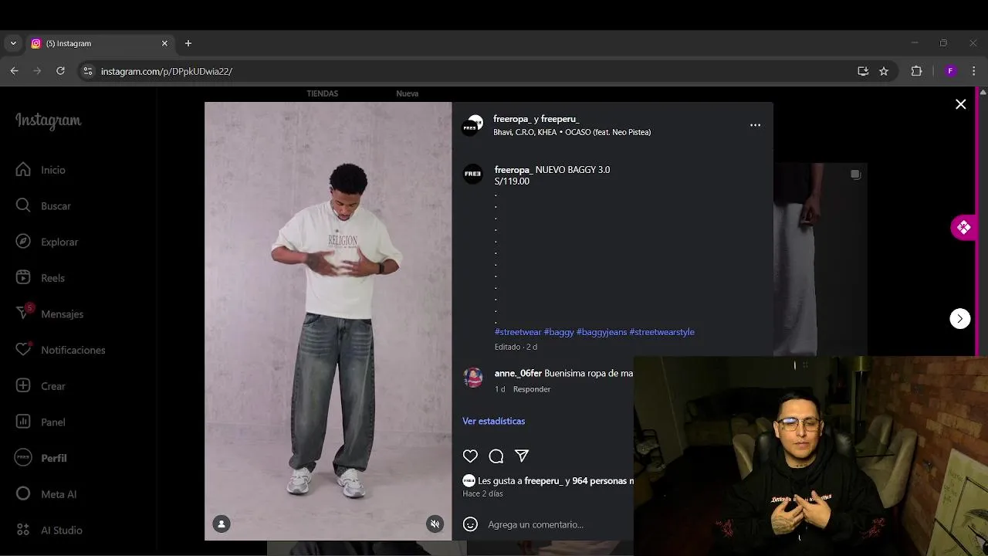Go to Perfil in sidebar

(41, 458)
